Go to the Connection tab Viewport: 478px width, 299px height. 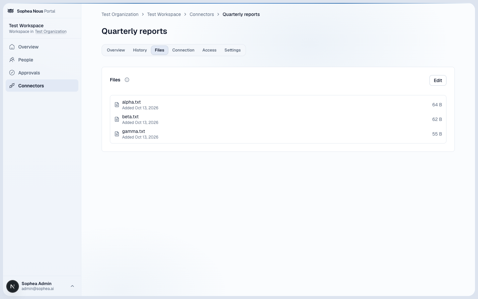point(183,50)
